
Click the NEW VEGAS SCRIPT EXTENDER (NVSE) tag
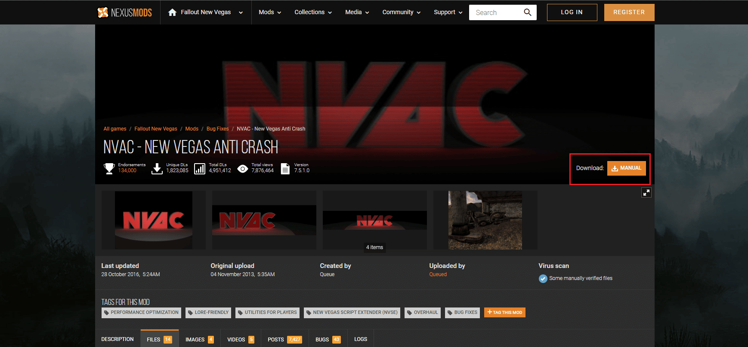[x=352, y=313]
